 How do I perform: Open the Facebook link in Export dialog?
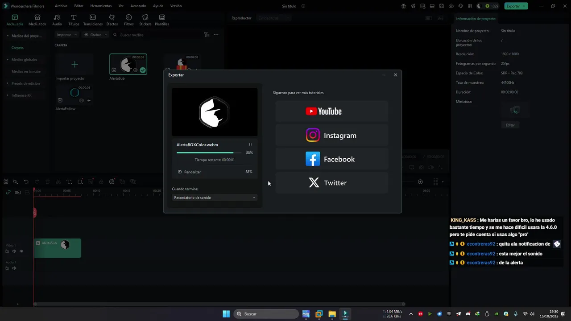(331, 159)
